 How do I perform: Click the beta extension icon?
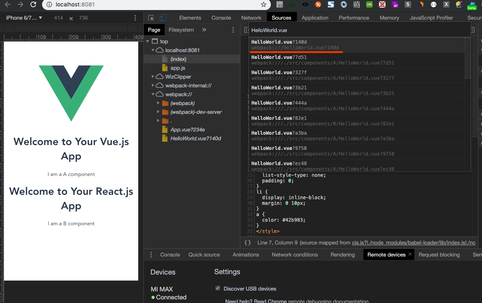472,6
